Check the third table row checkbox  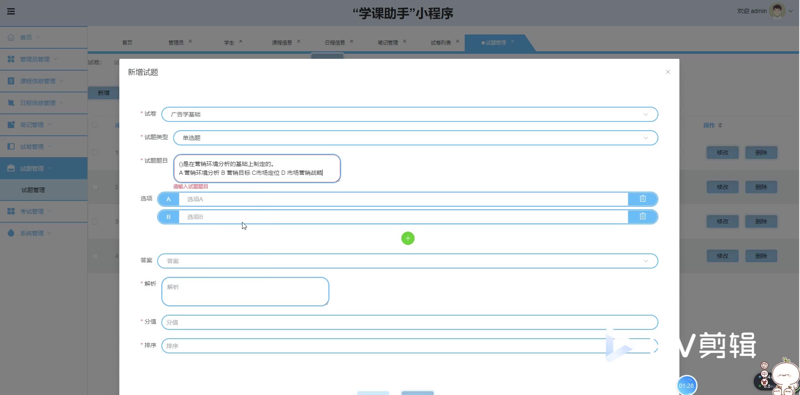click(x=95, y=221)
